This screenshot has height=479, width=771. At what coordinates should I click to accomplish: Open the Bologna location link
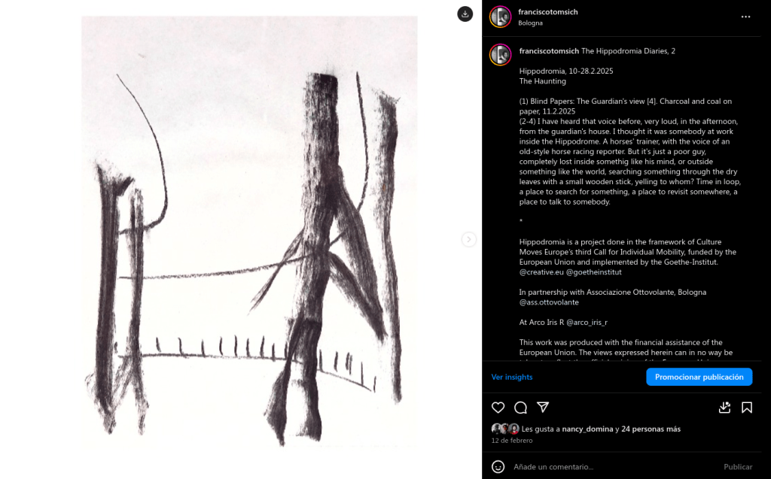[x=530, y=23]
